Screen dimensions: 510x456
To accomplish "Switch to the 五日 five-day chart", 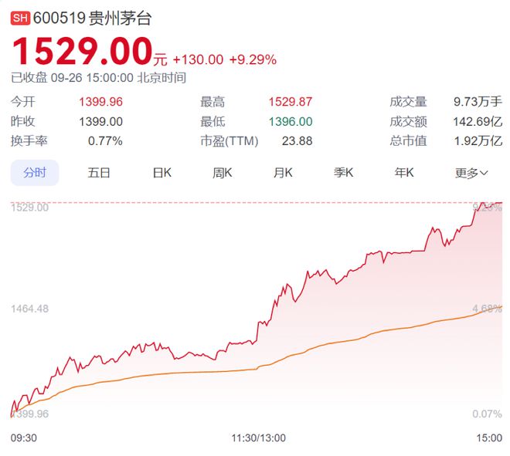I will coord(99,173).
